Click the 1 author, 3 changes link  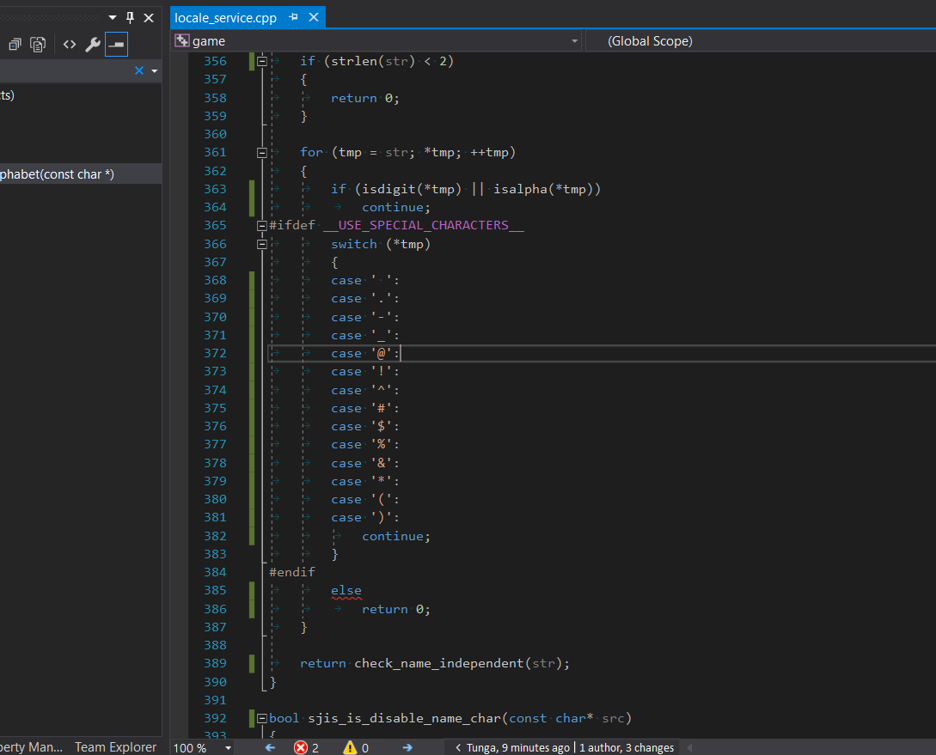pyautogui.click(x=627, y=748)
